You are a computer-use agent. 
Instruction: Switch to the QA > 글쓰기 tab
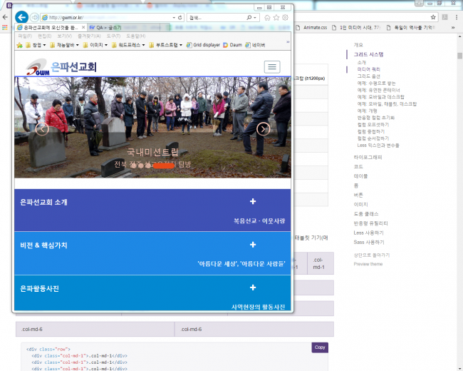coord(123,28)
